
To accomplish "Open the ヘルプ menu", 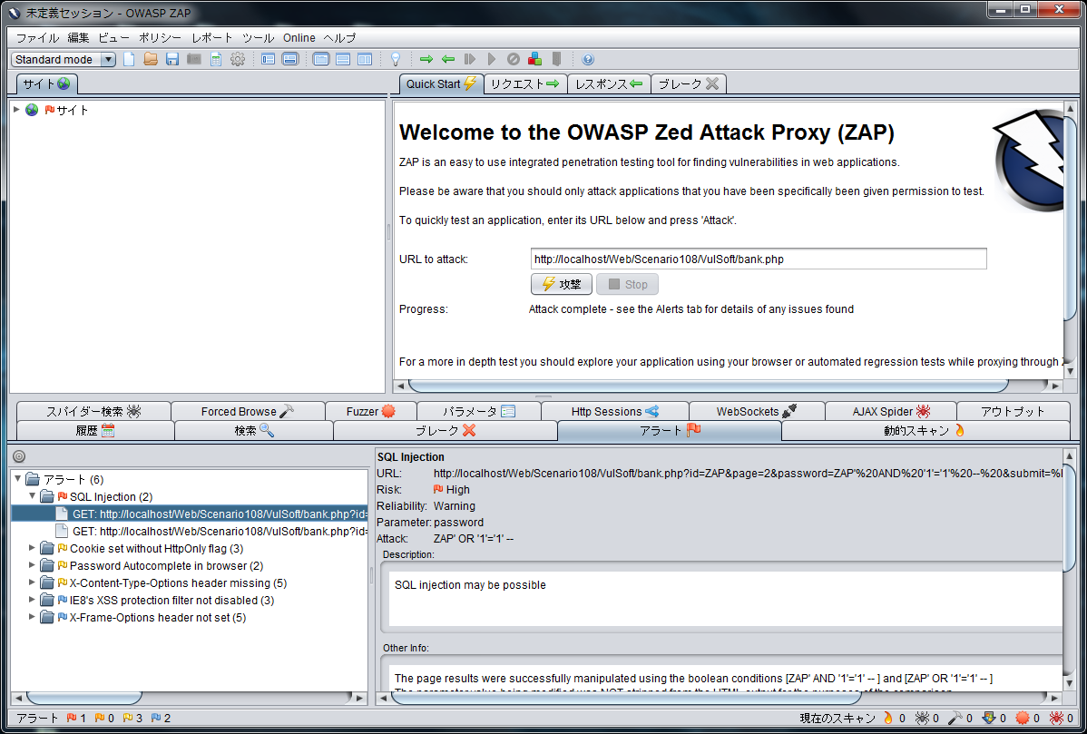I will (339, 38).
